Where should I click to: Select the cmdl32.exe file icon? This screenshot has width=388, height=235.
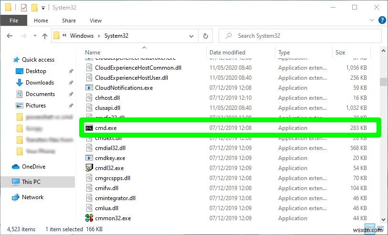pos(89,168)
